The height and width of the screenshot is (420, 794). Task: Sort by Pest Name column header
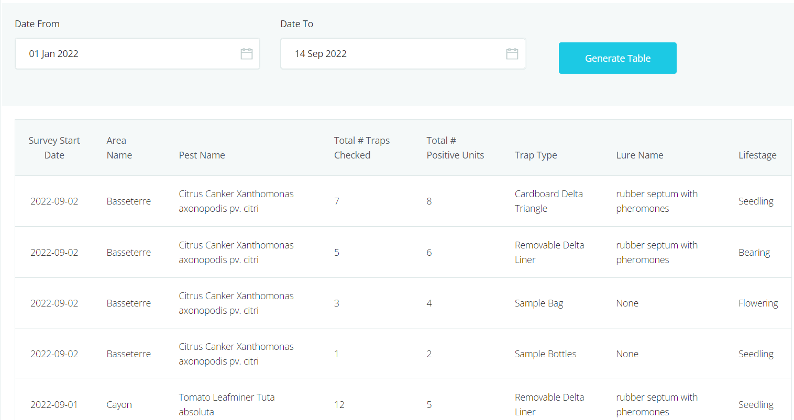[202, 155]
